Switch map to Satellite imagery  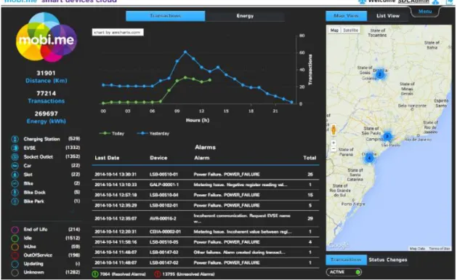pyautogui.click(x=350, y=30)
